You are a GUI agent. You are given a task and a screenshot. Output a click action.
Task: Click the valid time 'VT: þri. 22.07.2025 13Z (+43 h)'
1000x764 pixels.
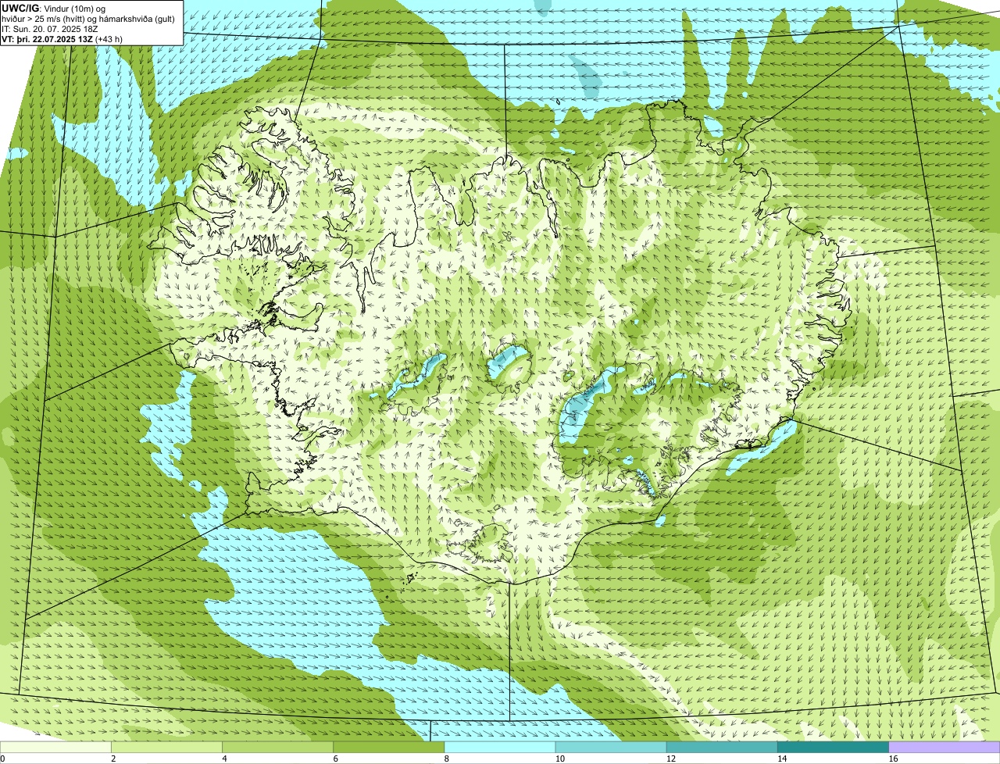[62, 38]
